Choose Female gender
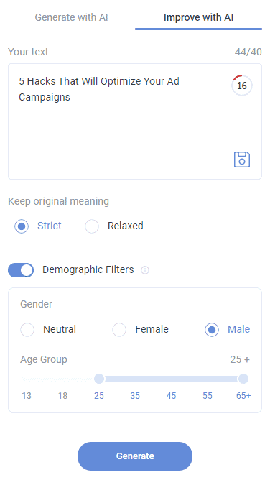Screen dimensions: 270x480 (140, 330)
